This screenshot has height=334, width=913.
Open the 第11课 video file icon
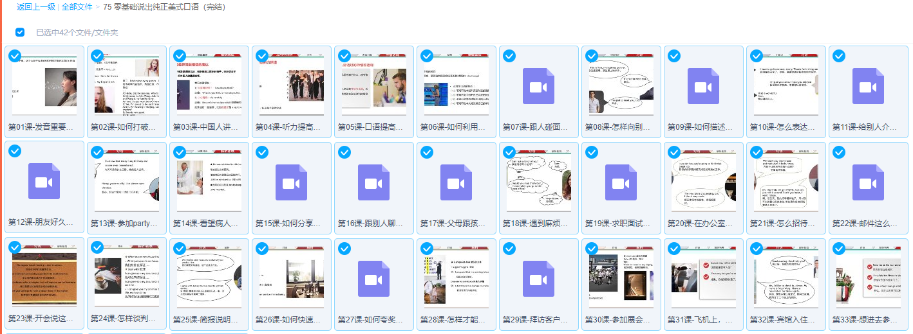pos(868,87)
